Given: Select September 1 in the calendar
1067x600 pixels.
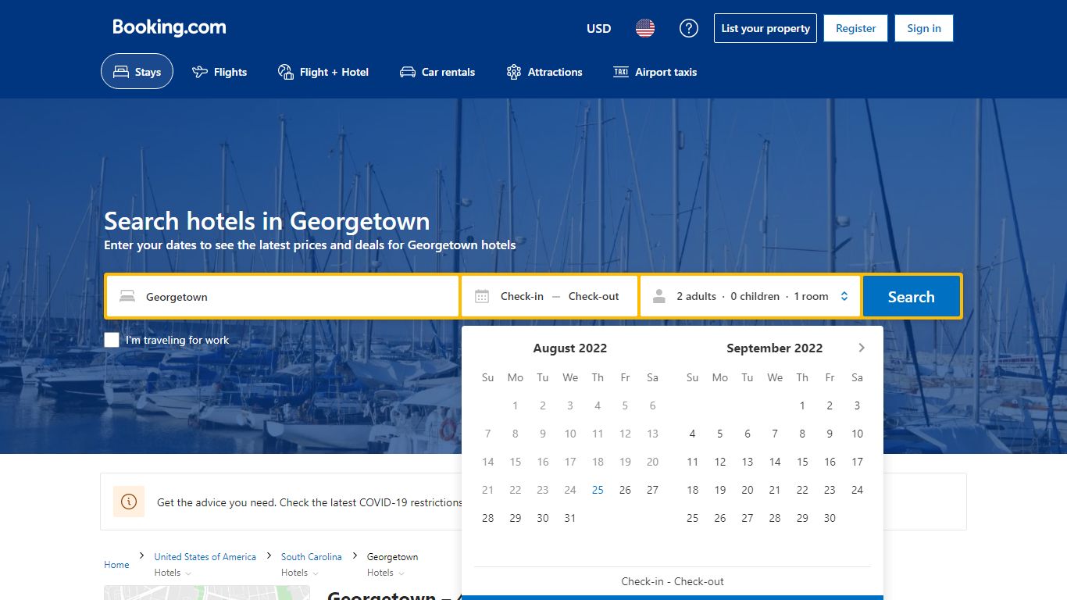Looking at the screenshot, I should (x=802, y=405).
